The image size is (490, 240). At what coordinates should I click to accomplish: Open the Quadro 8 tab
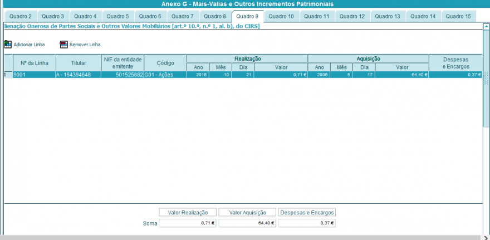pos(215,16)
